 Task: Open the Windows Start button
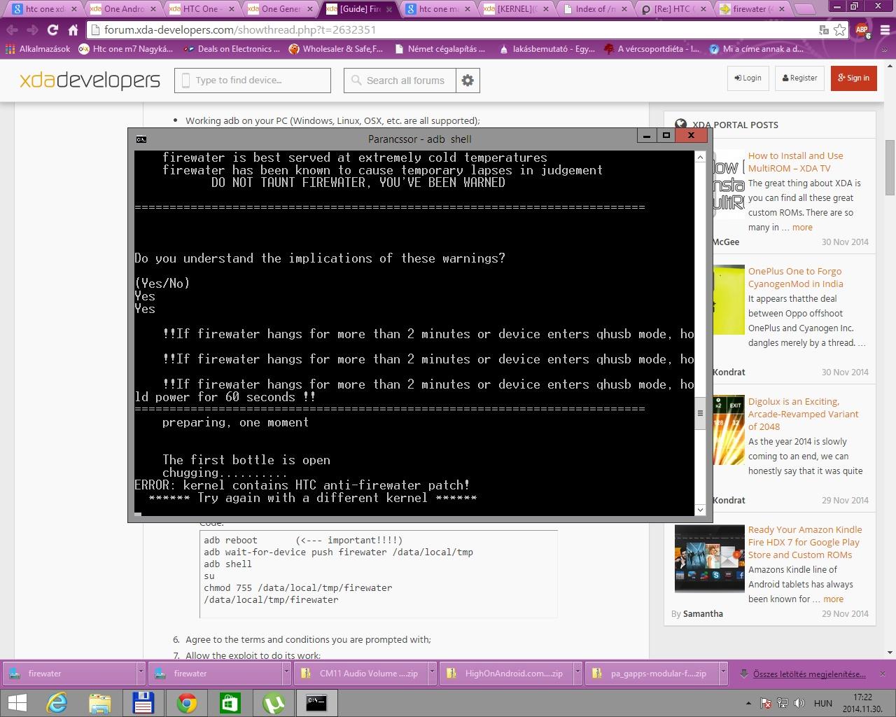click(17, 703)
